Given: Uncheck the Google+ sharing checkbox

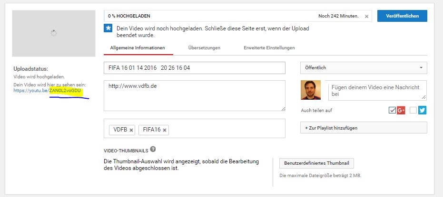Looking at the screenshot, I should 392,110.
